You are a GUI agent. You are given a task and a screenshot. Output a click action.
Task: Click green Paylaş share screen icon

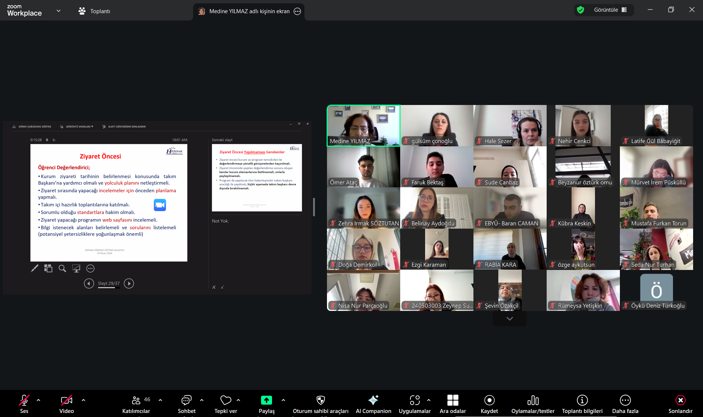(266, 400)
